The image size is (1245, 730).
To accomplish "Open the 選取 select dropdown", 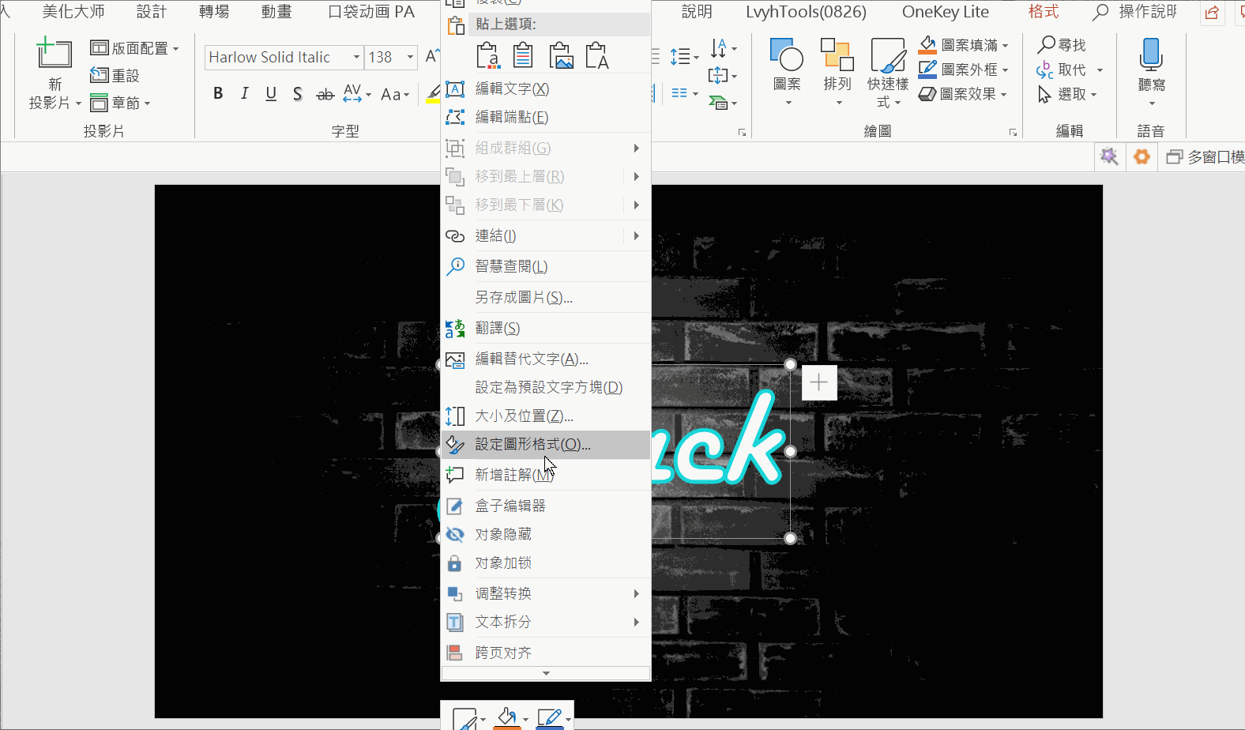I will [1068, 94].
